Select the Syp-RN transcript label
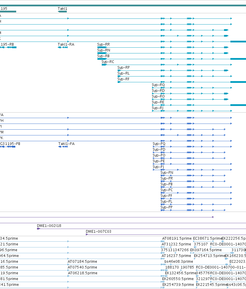Image resolution: width=246 pixels, height=289 pixels. [104, 50]
